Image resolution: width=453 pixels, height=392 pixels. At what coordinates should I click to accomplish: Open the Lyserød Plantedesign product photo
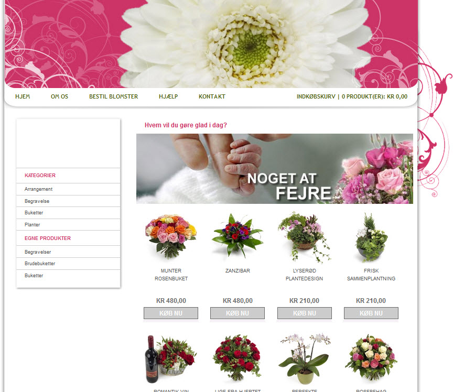tap(305, 237)
